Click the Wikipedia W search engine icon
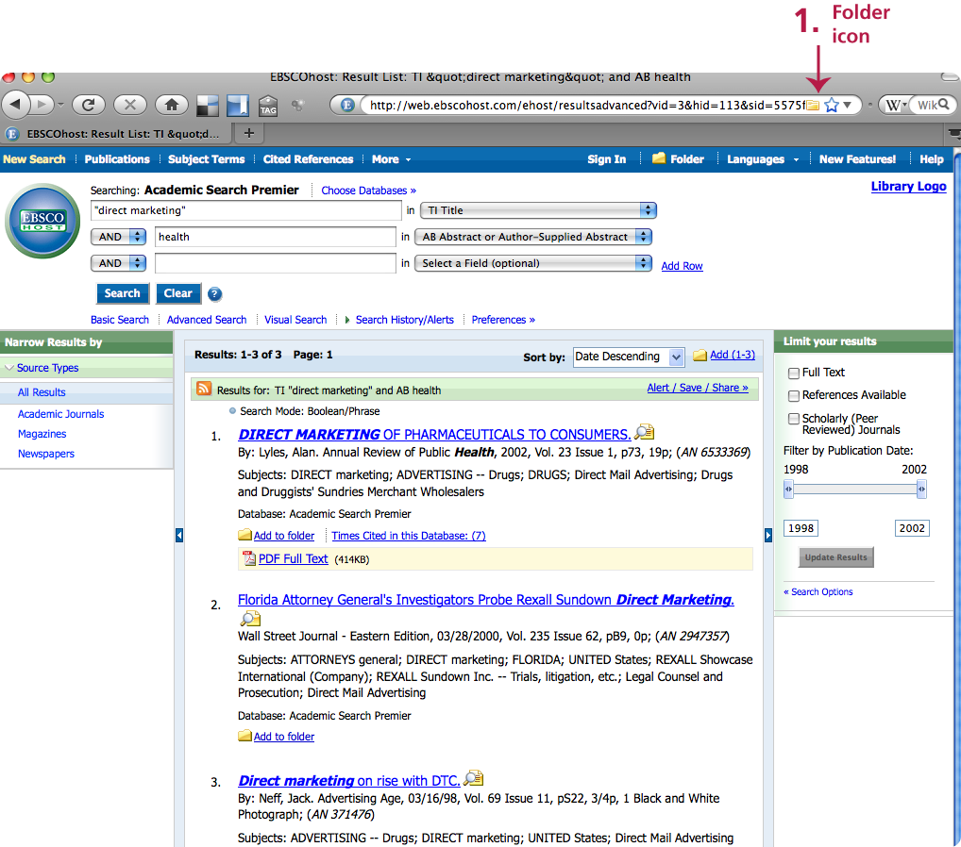 click(x=893, y=106)
